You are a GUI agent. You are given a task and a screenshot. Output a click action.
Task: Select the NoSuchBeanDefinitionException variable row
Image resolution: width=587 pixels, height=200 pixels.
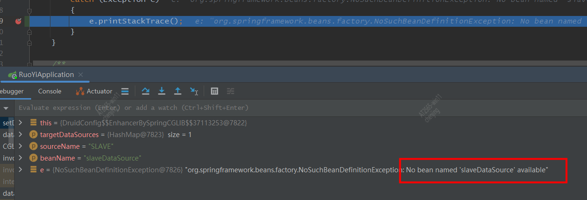tap(302, 169)
